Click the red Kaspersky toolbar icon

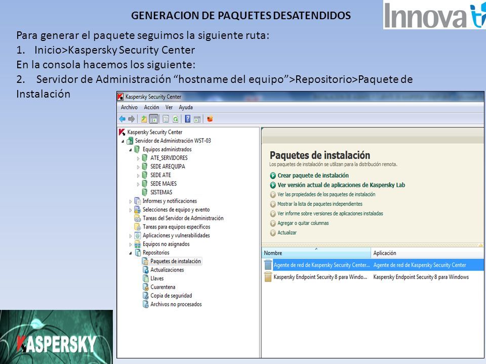(210, 119)
